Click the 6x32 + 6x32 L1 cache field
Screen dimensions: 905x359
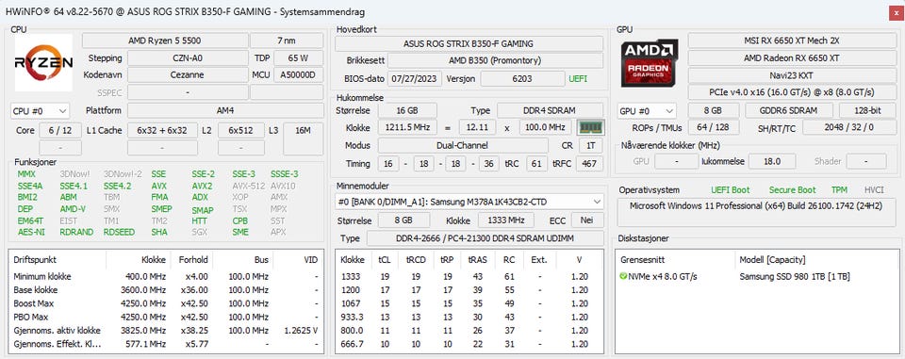[x=162, y=130]
